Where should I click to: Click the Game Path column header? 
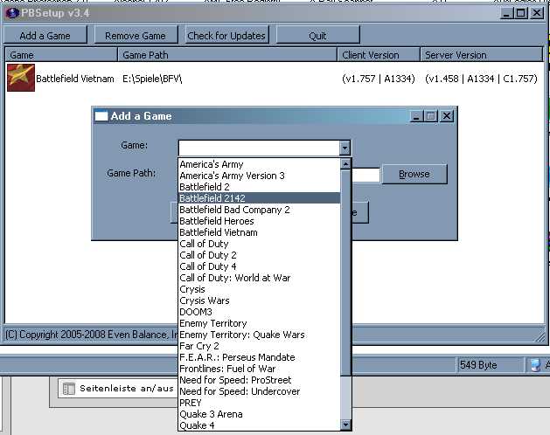227,55
